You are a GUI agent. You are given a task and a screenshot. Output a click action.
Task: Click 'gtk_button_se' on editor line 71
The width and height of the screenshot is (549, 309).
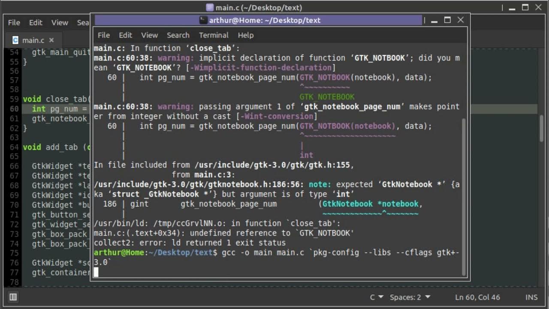pyautogui.click(x=61, y=215)
